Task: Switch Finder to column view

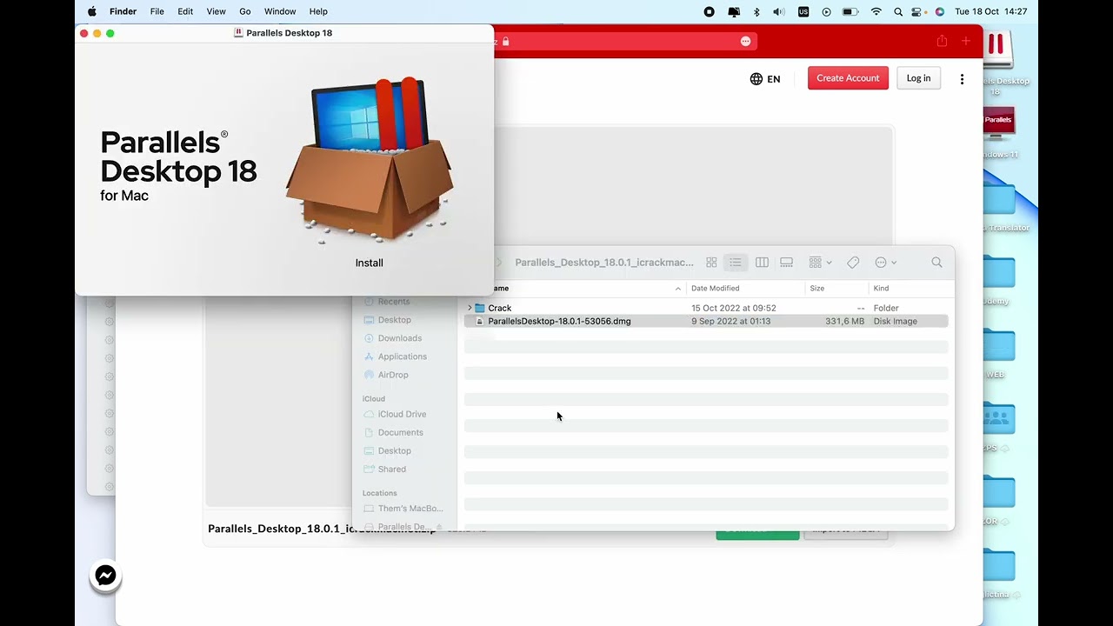Action: 762,263
